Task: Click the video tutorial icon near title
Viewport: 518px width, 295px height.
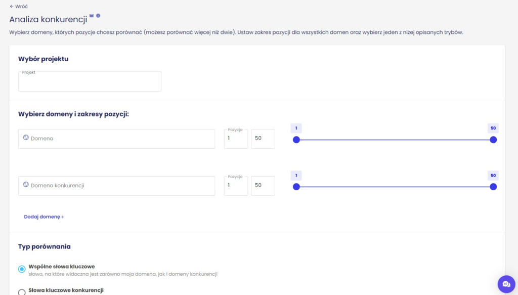Action: pyautogui.click(x=92, y=16)
